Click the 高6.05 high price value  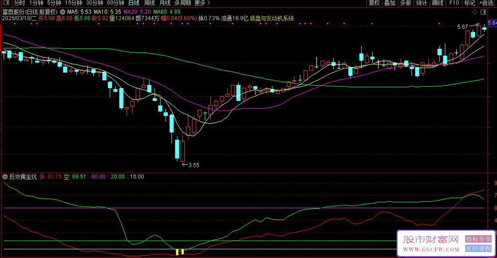(x=64, y=18)
